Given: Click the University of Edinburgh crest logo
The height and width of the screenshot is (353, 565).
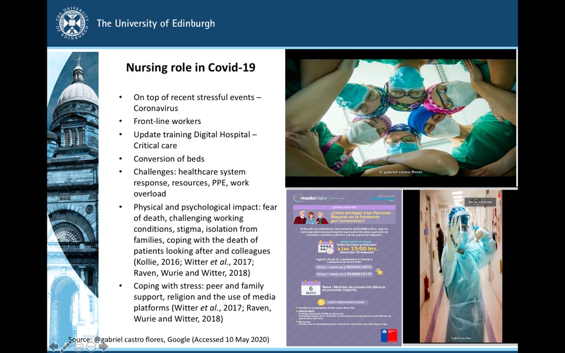Looking at the screenshot, I should coord(72,23).
